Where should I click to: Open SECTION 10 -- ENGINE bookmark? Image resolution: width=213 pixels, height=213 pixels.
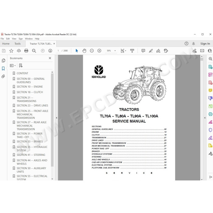(30, 87)
